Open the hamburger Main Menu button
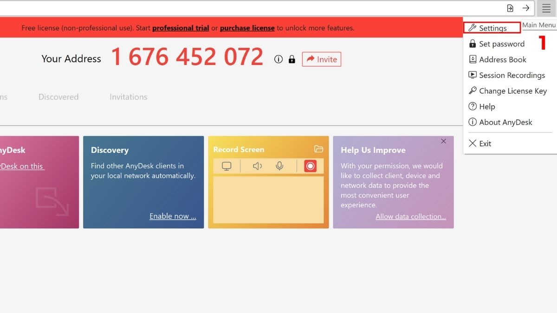Image resolution: width=557 pixels, height=313 pixels. pos(546,8)
